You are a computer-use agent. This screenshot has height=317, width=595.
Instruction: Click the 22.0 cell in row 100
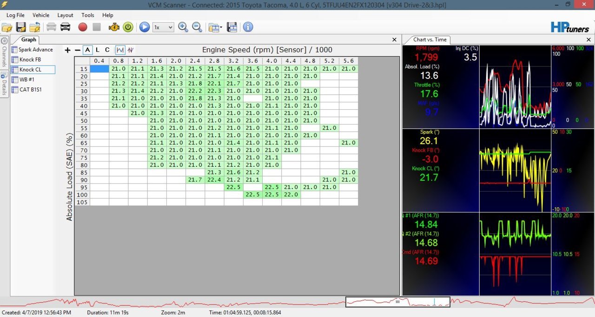[291, 194]
